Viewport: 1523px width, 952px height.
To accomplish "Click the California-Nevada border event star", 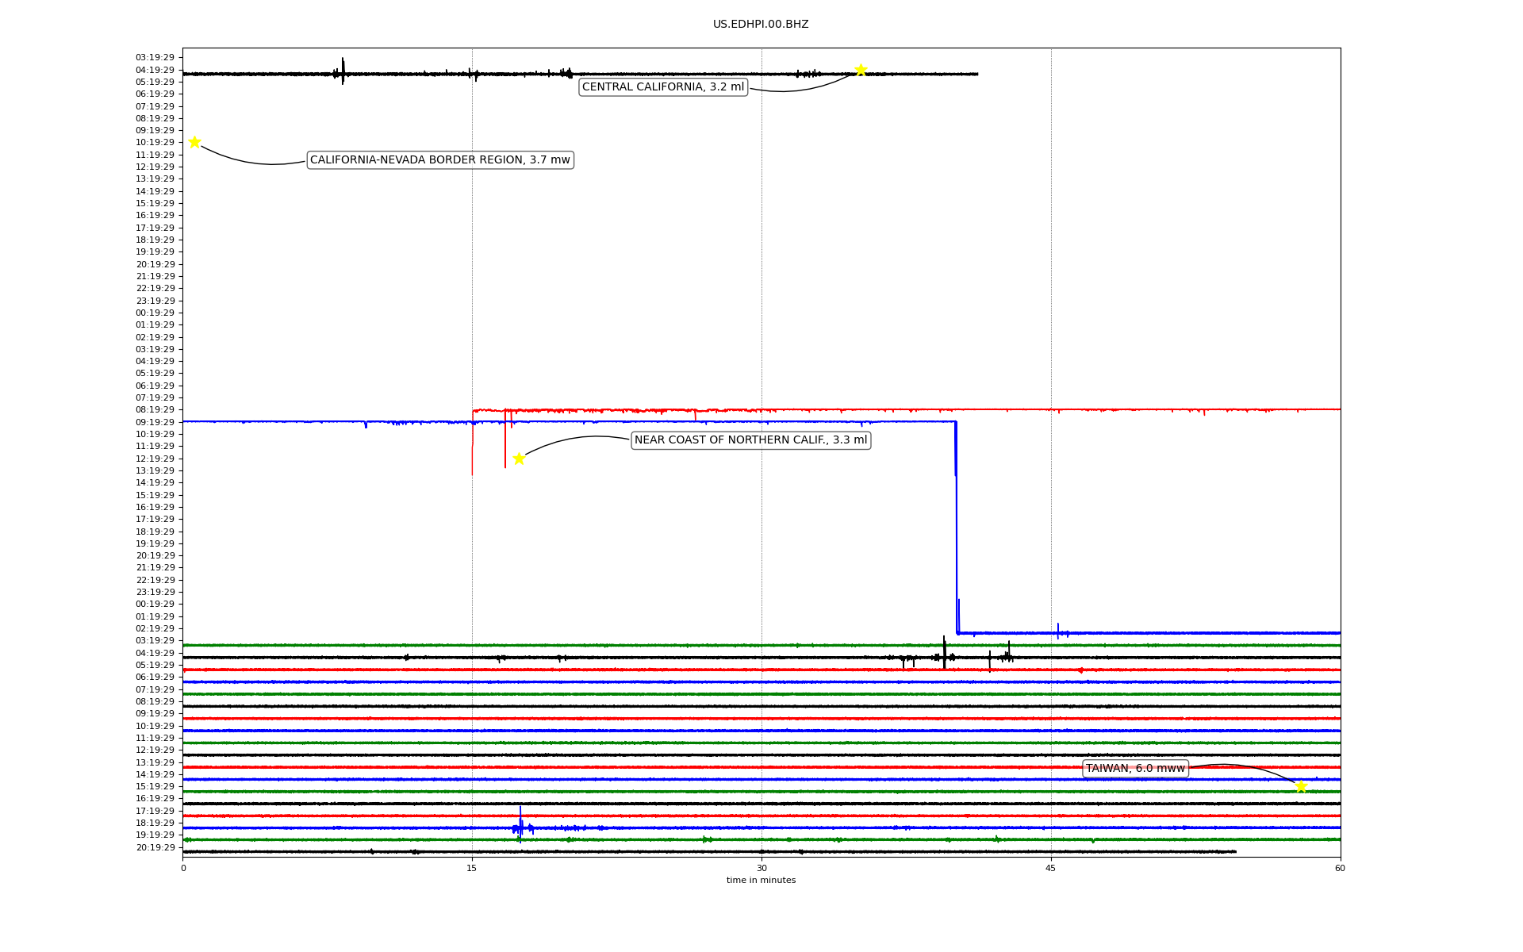I will pyautogui.click(x=194, y=142).
